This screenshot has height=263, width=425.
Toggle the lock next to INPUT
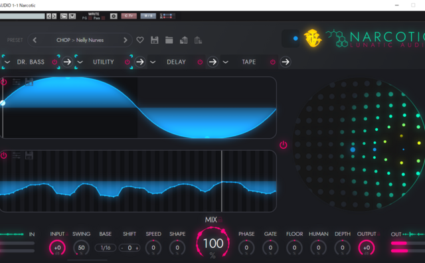tap(66, 234)
